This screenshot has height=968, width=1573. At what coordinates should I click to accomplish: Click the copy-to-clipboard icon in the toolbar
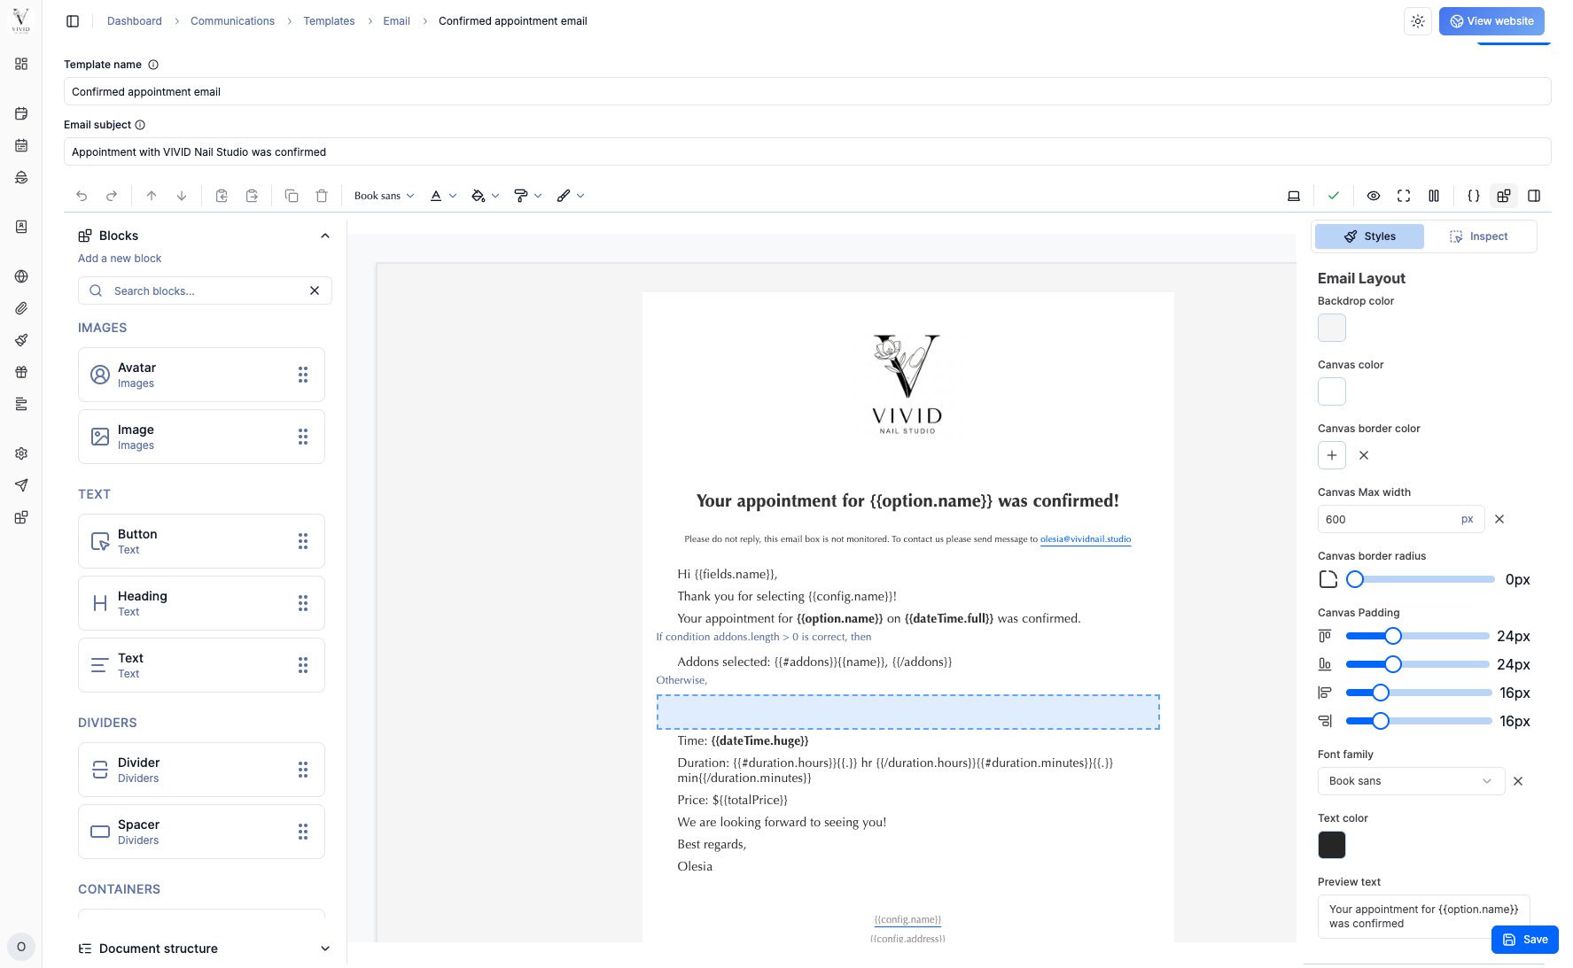point(222,196)
